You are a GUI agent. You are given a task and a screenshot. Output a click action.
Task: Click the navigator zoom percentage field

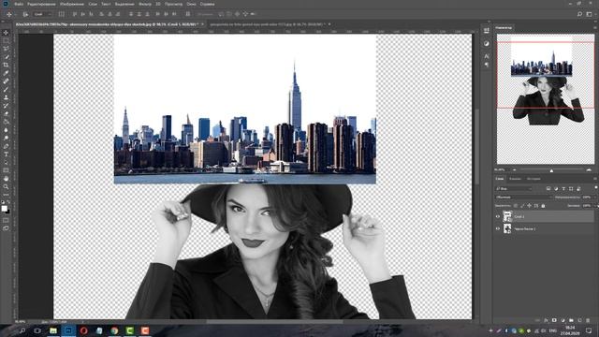coord(501,170)
